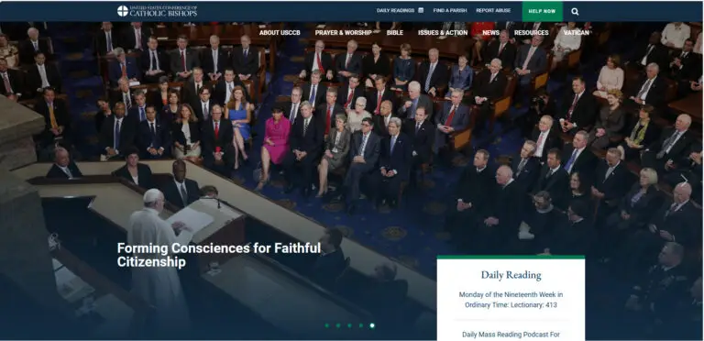Image resolution: width=704 pixels, height=341 pixels.
Task: Click the USCCB logo in header
Action: click(x=157, y=11)
